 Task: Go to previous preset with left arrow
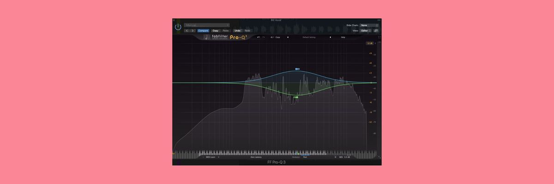(187, 31)
